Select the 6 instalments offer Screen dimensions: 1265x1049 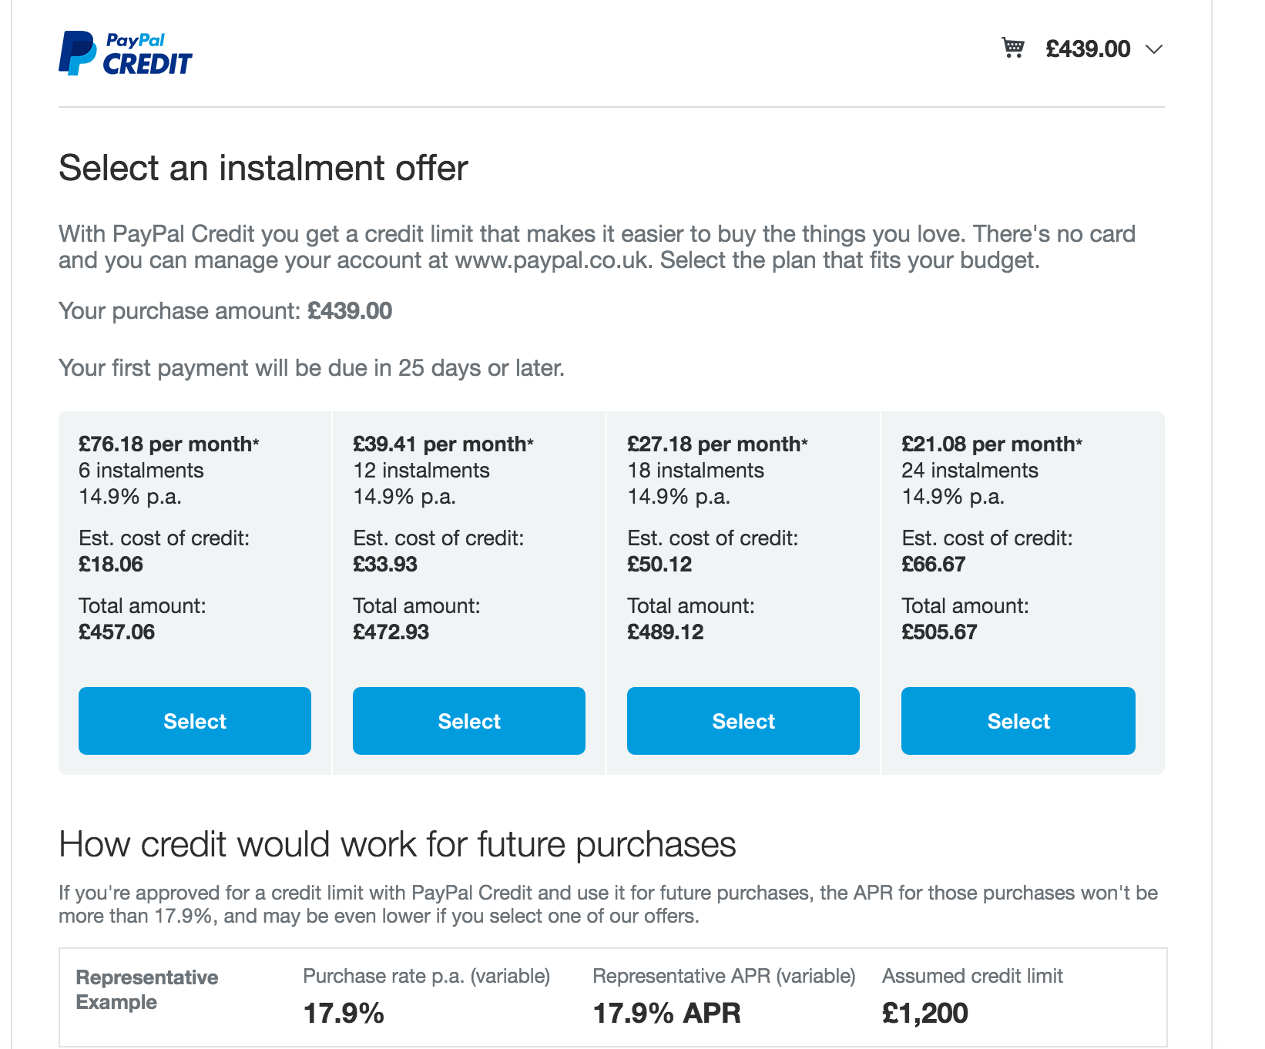pyautogui.click(x=195, y=721)
